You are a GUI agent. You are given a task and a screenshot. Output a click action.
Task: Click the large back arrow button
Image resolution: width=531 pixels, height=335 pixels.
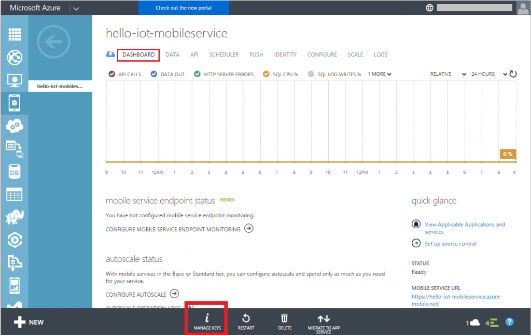point(53,42)
